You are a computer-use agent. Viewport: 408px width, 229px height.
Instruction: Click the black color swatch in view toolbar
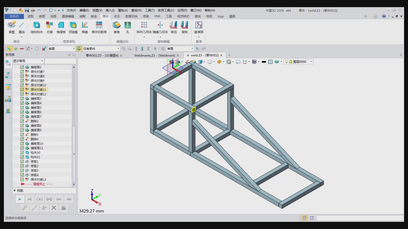point(264,62)
